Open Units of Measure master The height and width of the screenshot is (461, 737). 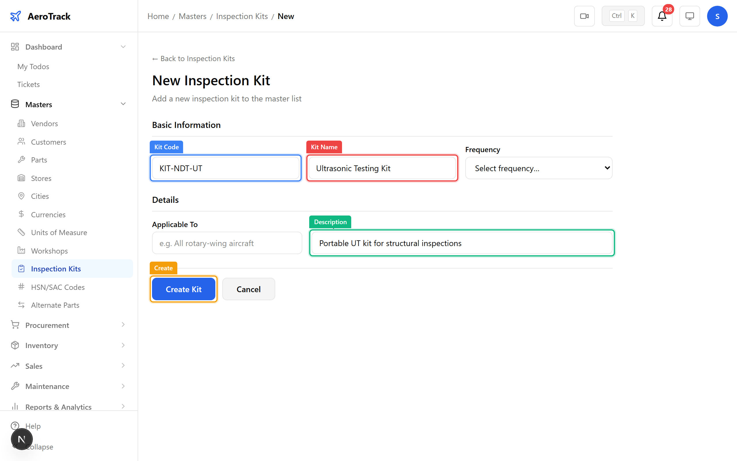coord(59,232)
